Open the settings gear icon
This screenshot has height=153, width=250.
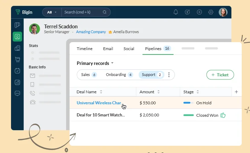211,12
